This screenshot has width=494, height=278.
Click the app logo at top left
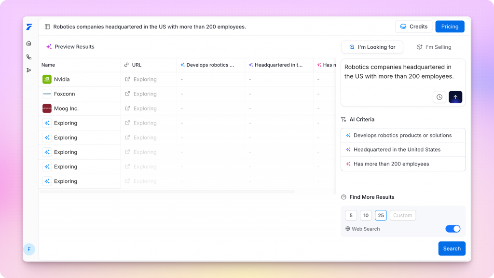pos(29,27)
